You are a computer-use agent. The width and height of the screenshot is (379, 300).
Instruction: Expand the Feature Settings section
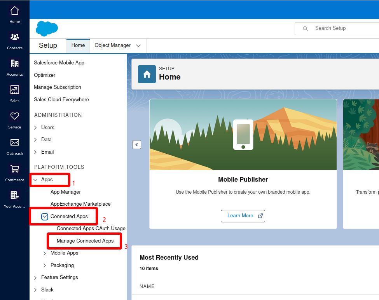(35, 277)
